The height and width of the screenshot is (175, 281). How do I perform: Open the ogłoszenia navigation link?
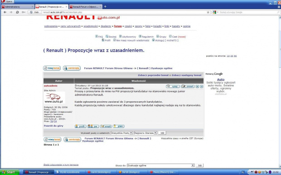(x=51, y=26)
